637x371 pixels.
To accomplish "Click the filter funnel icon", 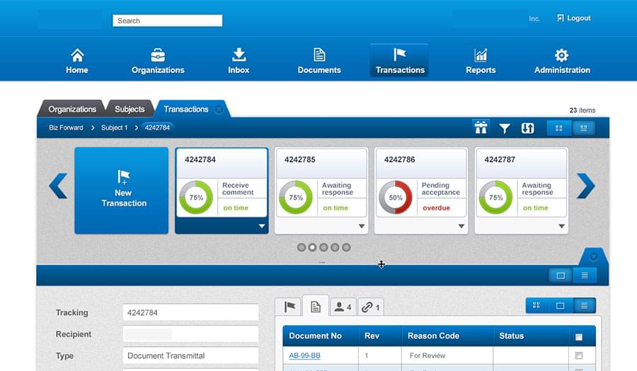I will (x=505, y=128).
